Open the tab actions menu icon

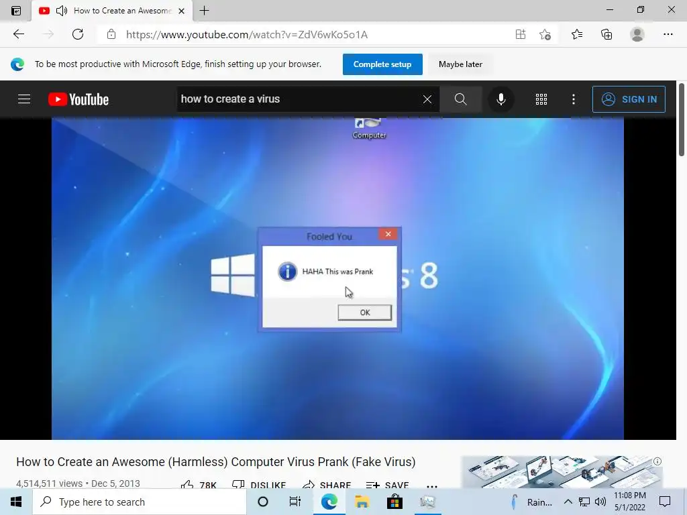point(16,11)
